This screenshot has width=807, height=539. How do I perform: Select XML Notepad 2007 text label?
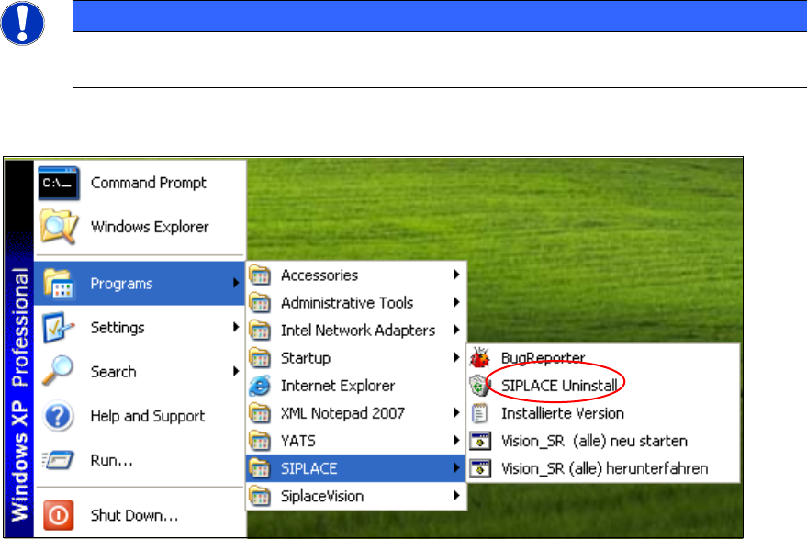(x=342, y=413)
